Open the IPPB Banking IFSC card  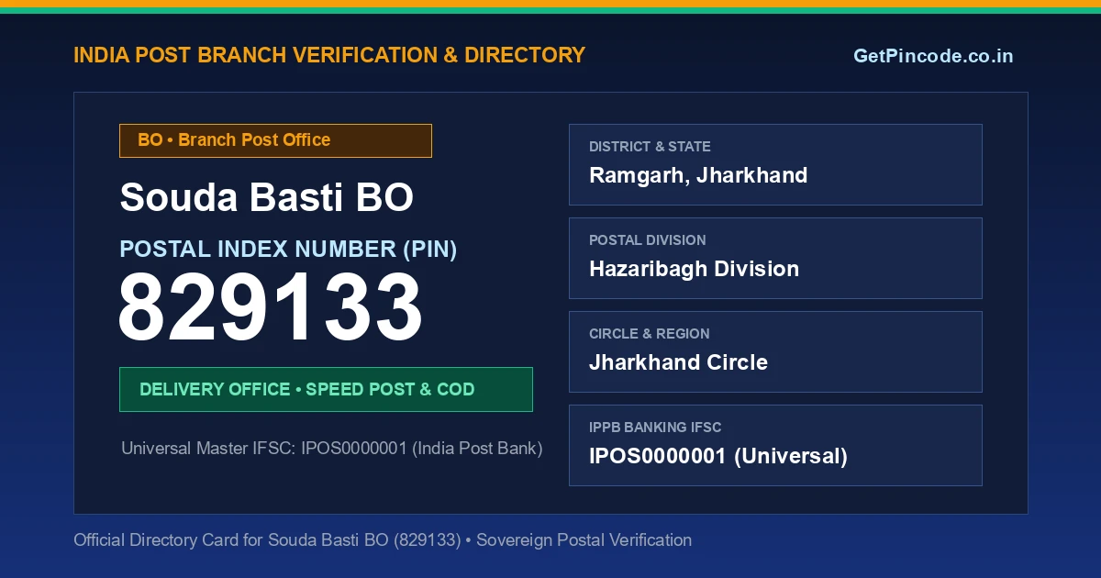[775, 445]
